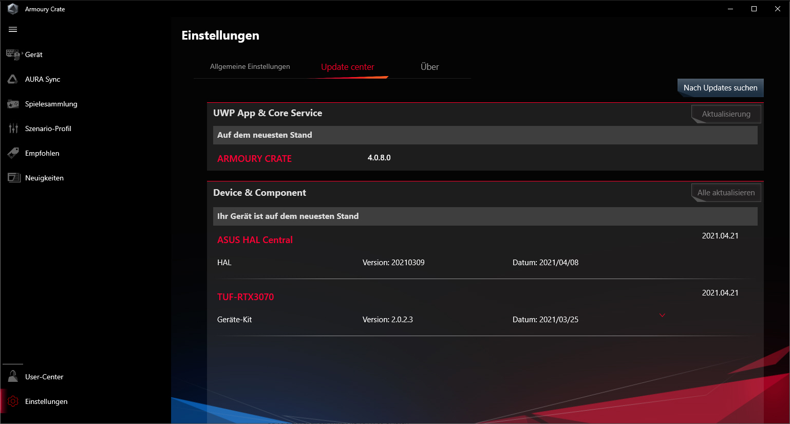Open User-Center label
Image resolution: width=790 pixels, height=424 pixels.
click(x=44, y=377)
